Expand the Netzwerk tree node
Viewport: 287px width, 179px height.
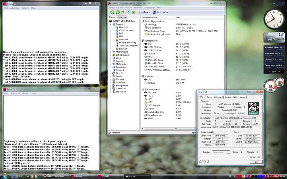click(x=111, y=70)
